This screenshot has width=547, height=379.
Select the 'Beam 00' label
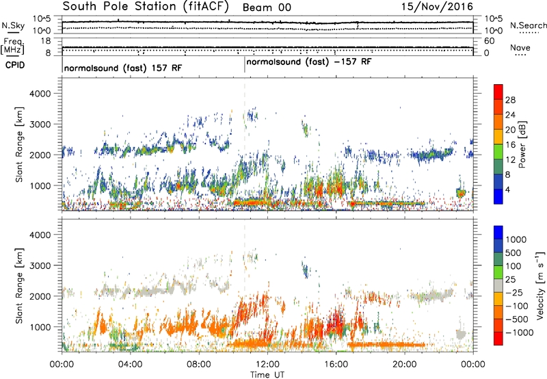(x=267, y=8)
